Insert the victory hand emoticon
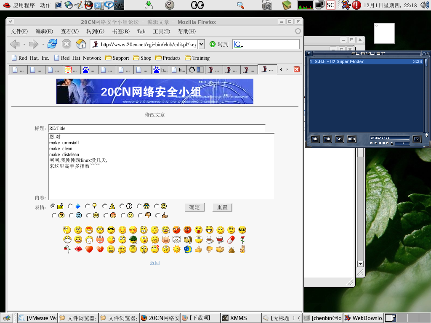 242,249
